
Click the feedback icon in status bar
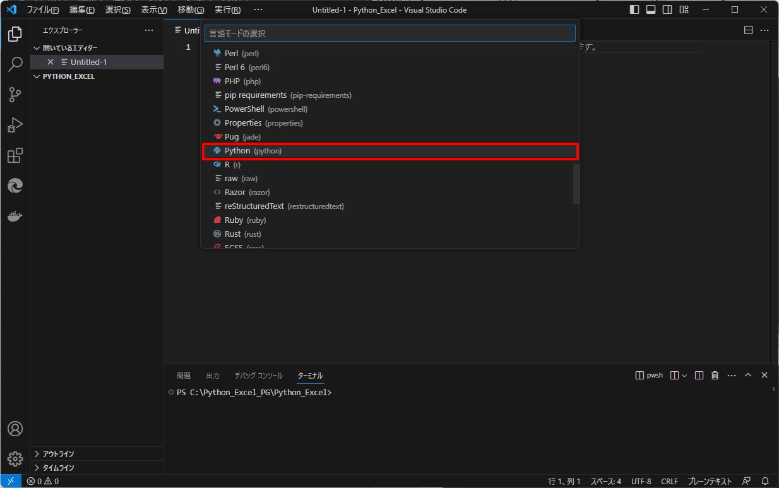747,481
